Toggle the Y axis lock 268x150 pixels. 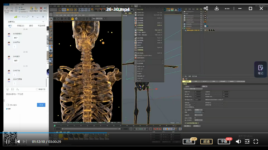point(84,10)
